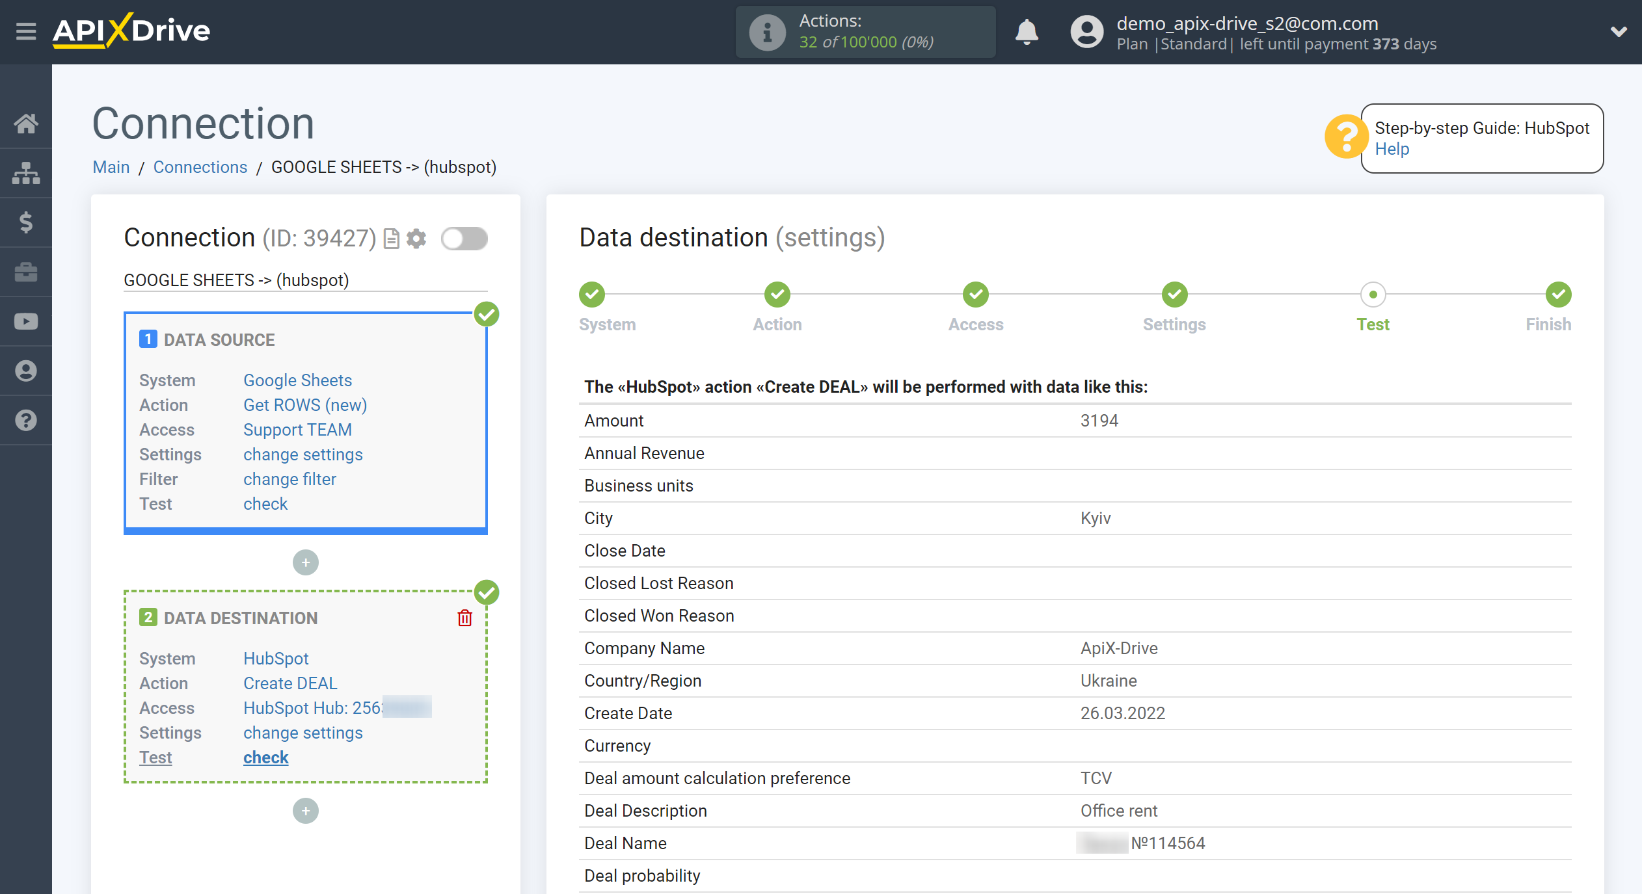1642x894 pixels.
Task: Follow the Main breadcrumb link
Action: [x=111, y=167]
